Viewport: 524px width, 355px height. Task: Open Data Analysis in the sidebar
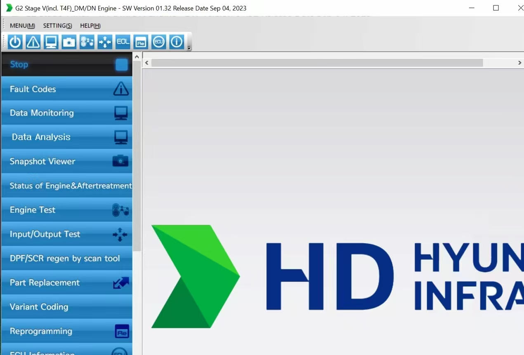pyautogui.click(x=67, y=137)
